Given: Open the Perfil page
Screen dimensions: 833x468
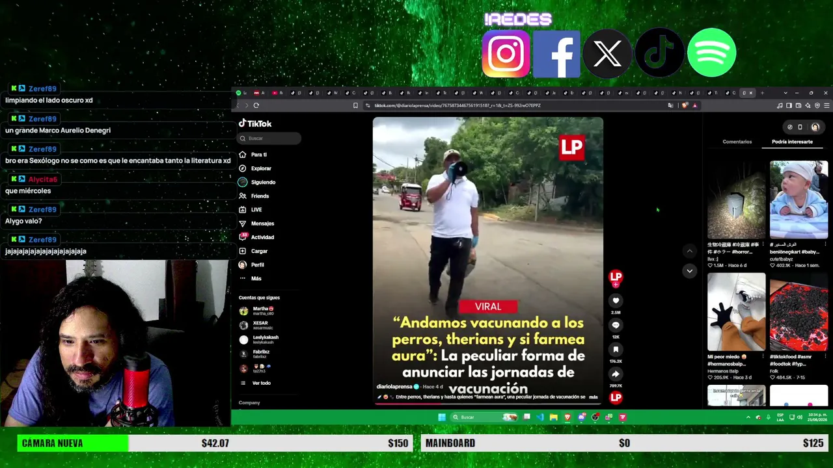Looking at the screenshot, I should pyautogui.click(x=251, y=265).
